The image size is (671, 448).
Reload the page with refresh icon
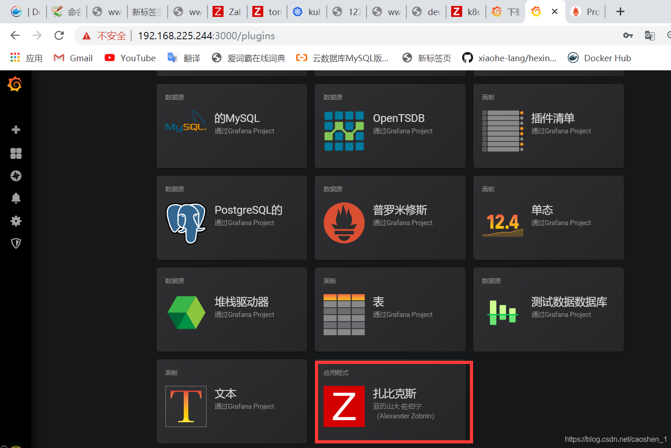pyautogui.click(x=59, y=36)
